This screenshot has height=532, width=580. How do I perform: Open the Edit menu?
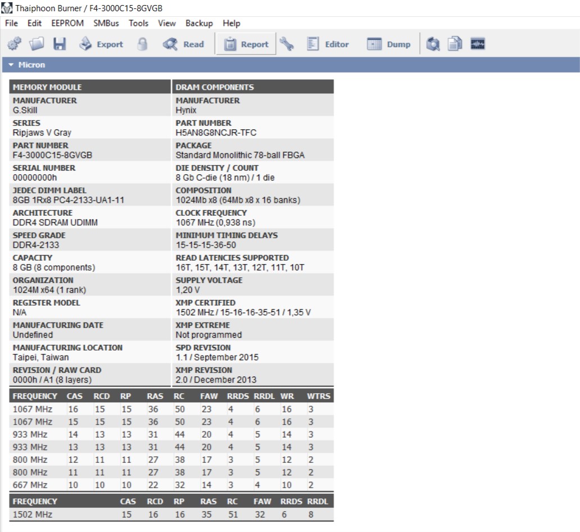(34, 23)
